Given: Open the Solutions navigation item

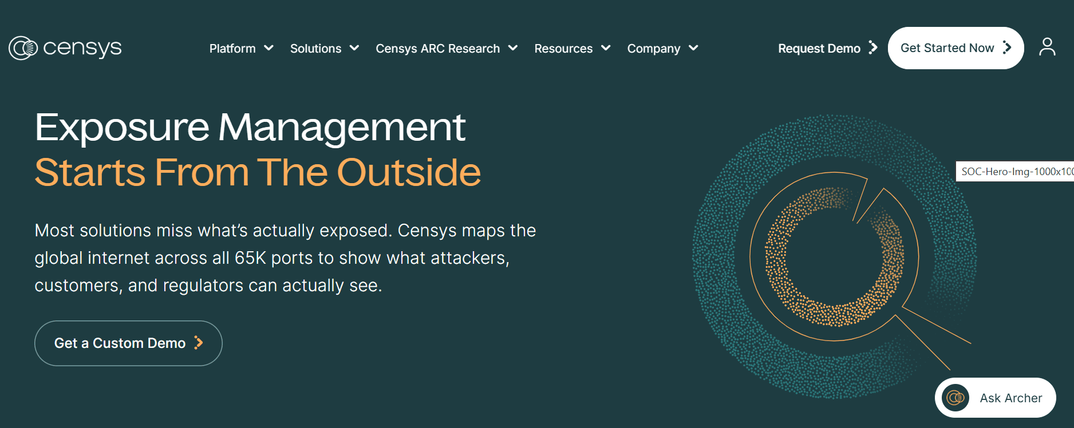Looking at the screenshot, I should (x=315, y=49).
